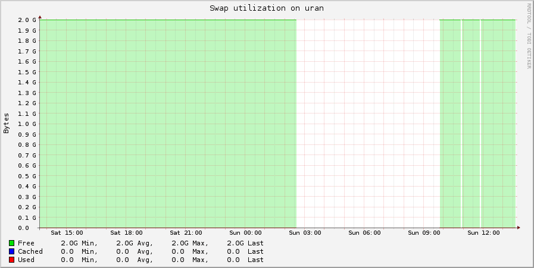
Task: Click the "1.5 G" y-axis label
Action: [x=27, y=72]
